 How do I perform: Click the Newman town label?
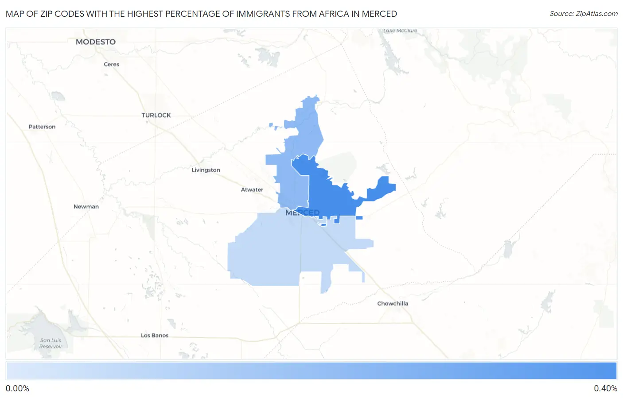click(86, 206)
